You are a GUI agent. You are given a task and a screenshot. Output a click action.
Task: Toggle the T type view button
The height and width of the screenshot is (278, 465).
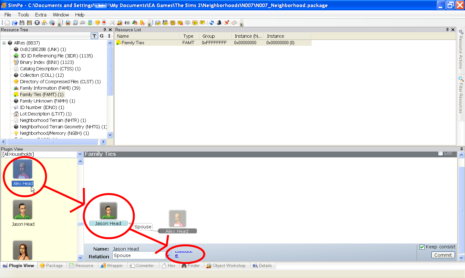[x=94, y=36]
